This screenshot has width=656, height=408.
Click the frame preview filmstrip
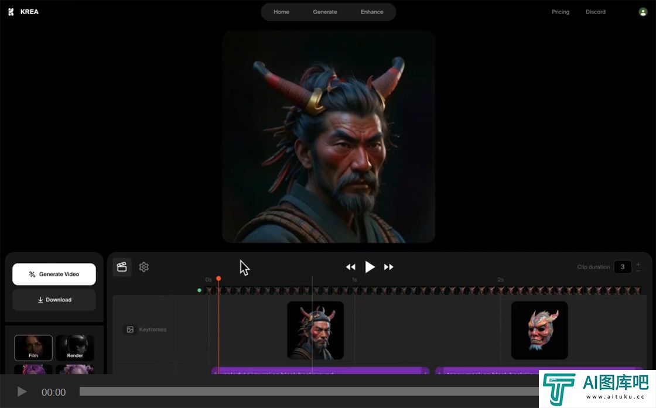422,290
